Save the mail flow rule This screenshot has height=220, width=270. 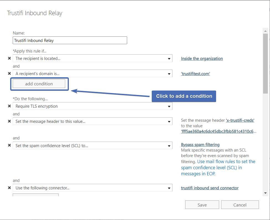point(202,205)
